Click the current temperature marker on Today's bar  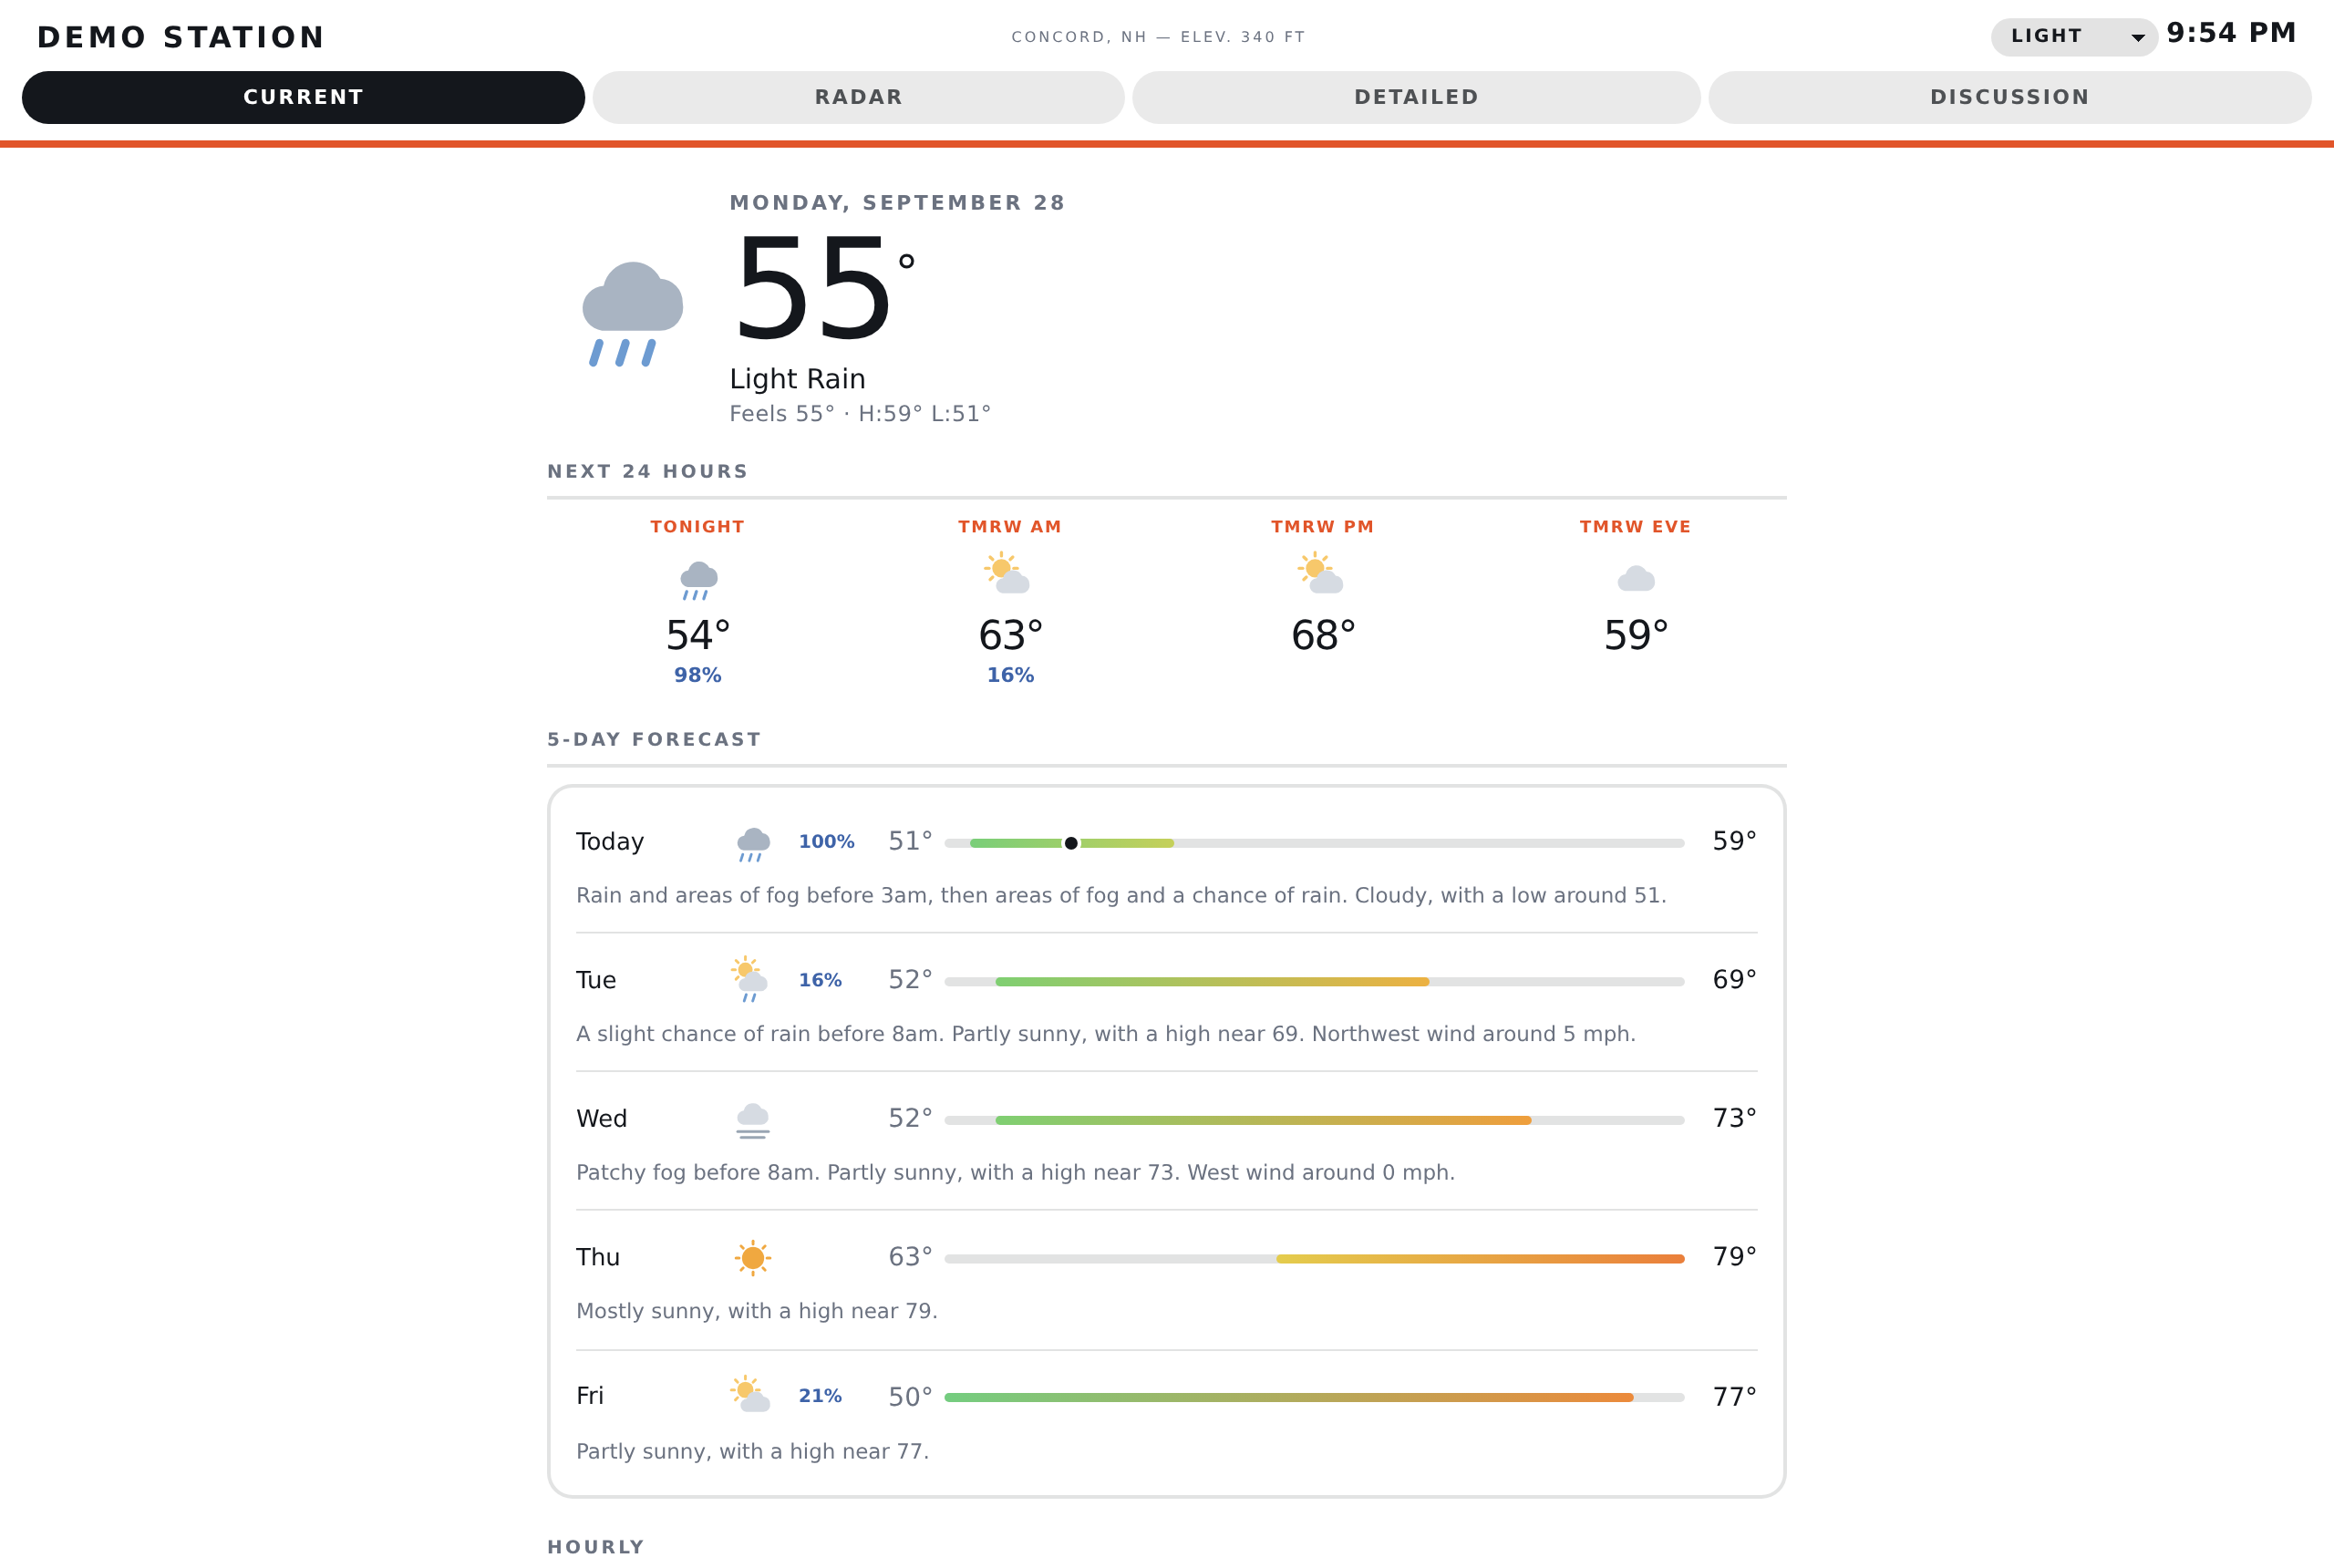pos(1071,843)
